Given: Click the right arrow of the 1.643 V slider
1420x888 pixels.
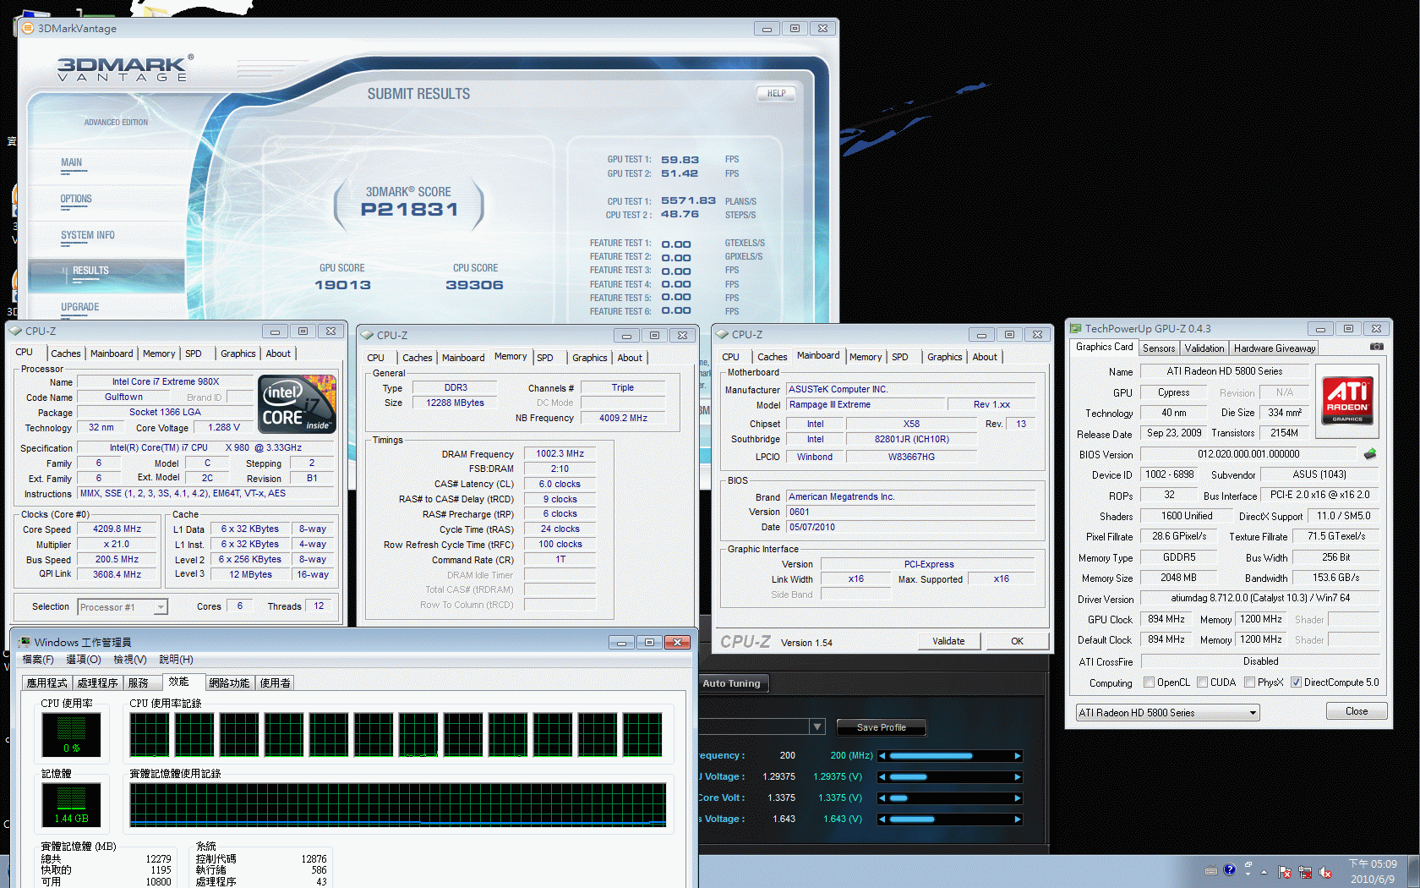Looking at the screenshot, I should [x=1018, y=819].
